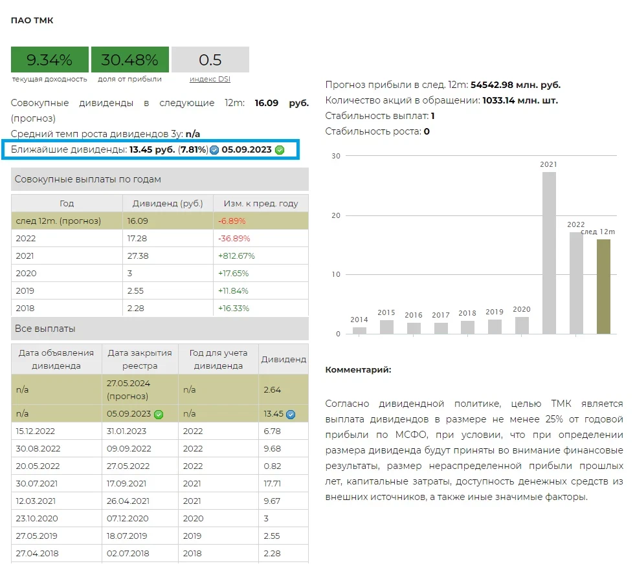635x577 pixels.
Task: Click the Год column header
Action: click(x=67, y=203)
